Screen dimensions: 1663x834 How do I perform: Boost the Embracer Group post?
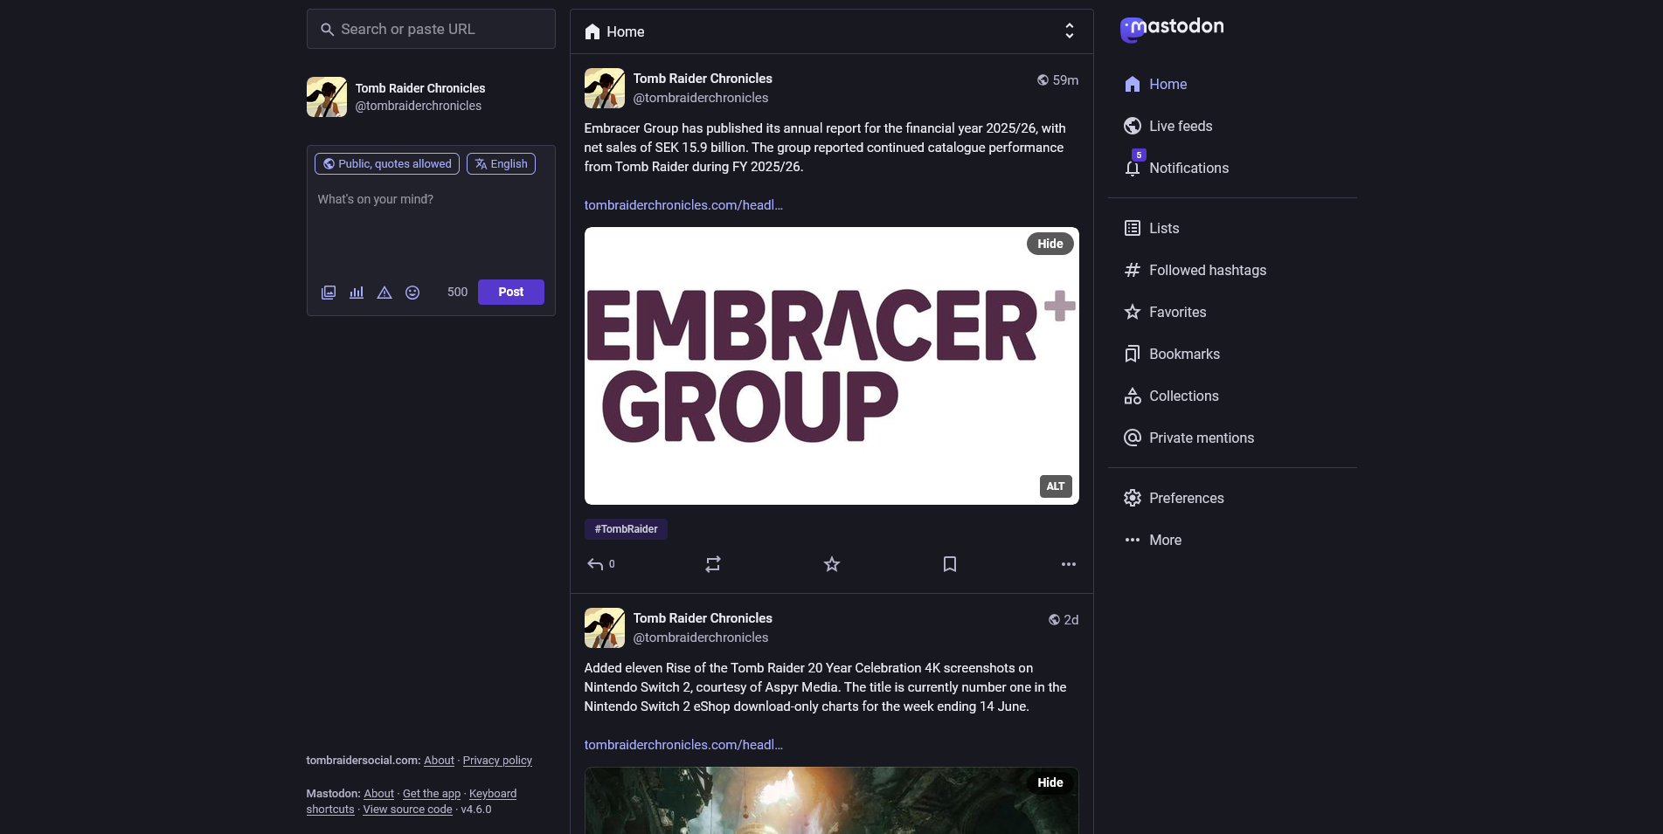[x=713, y=564]
